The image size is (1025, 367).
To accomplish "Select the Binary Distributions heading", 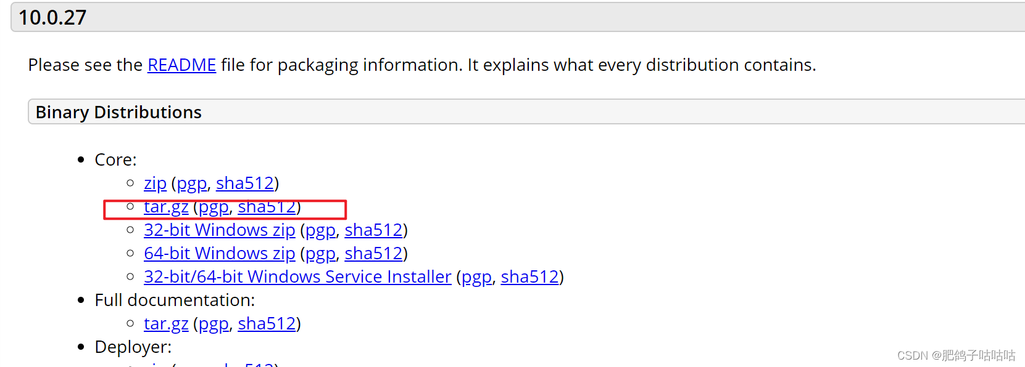I will pos(118,112).
